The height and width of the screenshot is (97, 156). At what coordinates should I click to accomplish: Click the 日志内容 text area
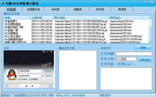[126, 79]
